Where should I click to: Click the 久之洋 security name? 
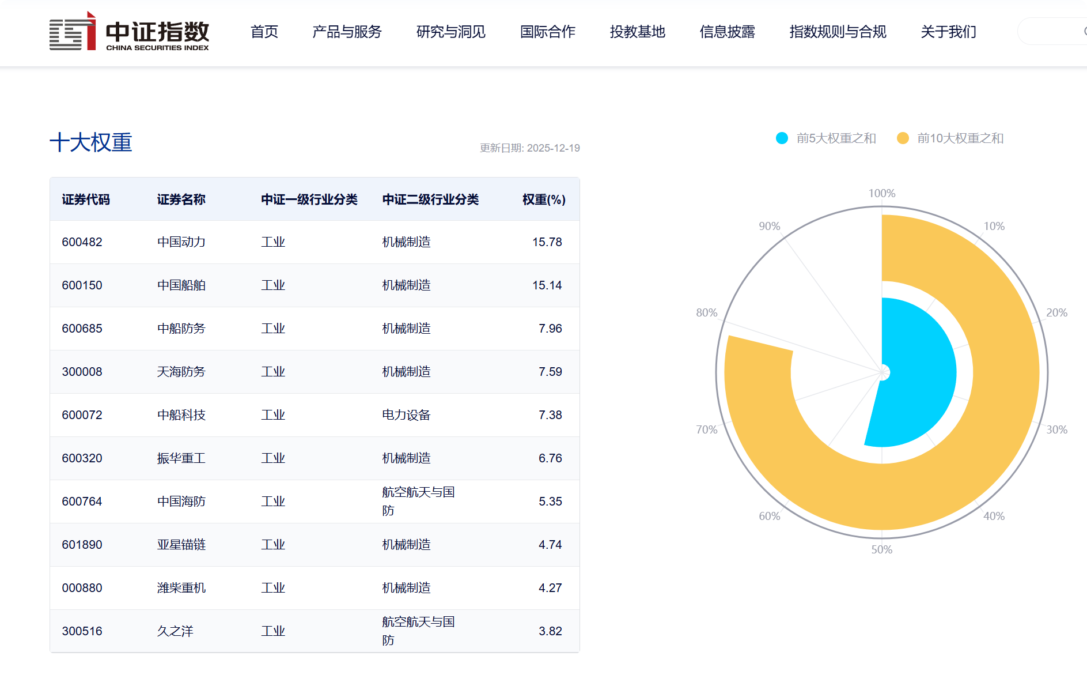pos(175,631)
